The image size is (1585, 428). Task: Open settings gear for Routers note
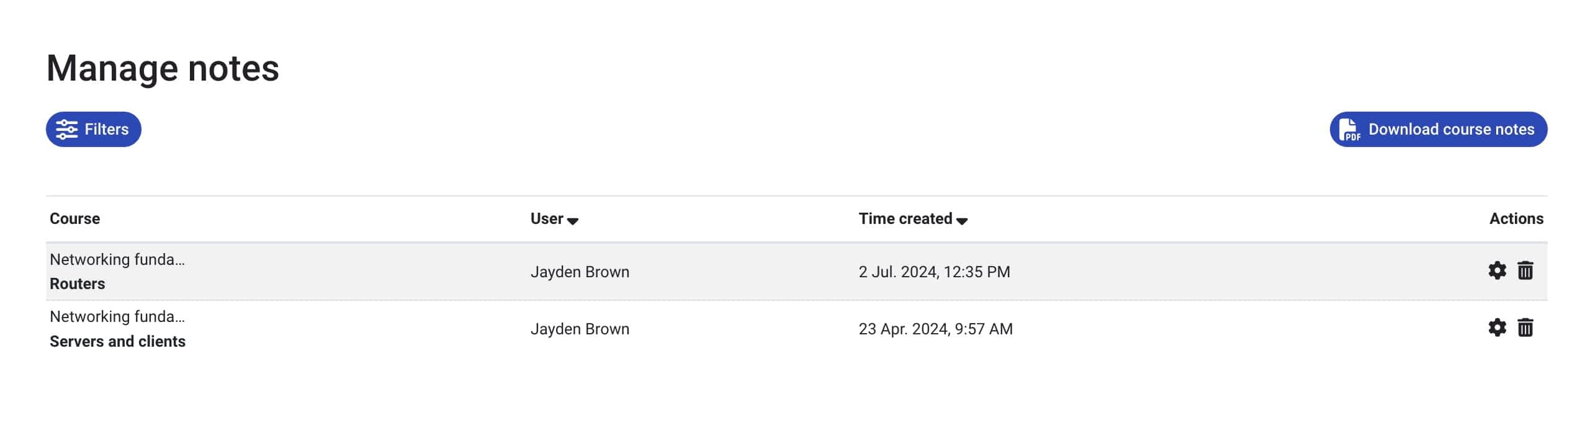(1497, 270)
